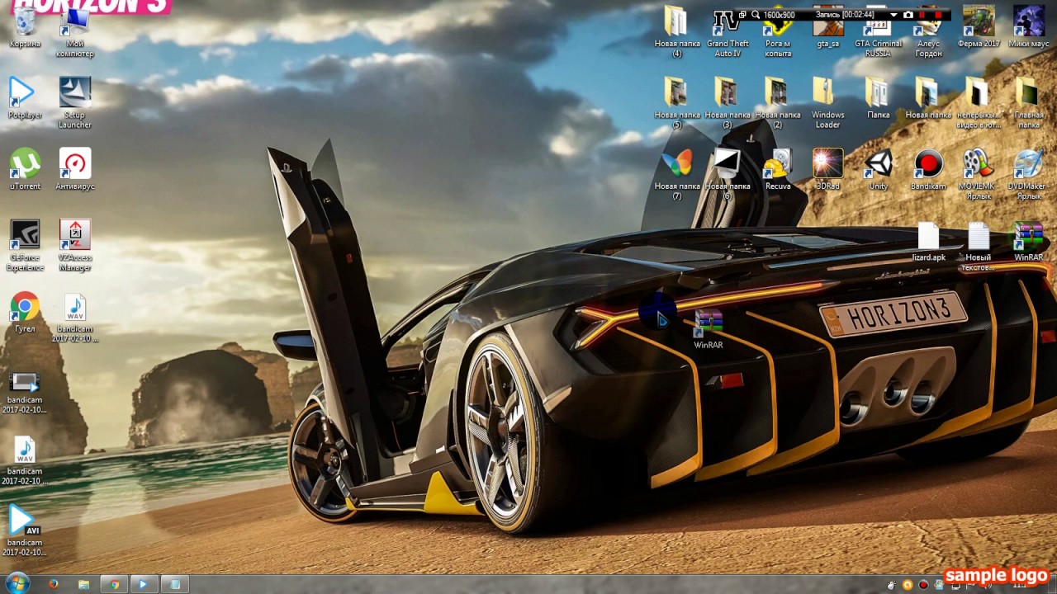The width and height of the screenshot is (1057, 594).
Task: Pause the Bandicam recording
Action: click(922, 15)
